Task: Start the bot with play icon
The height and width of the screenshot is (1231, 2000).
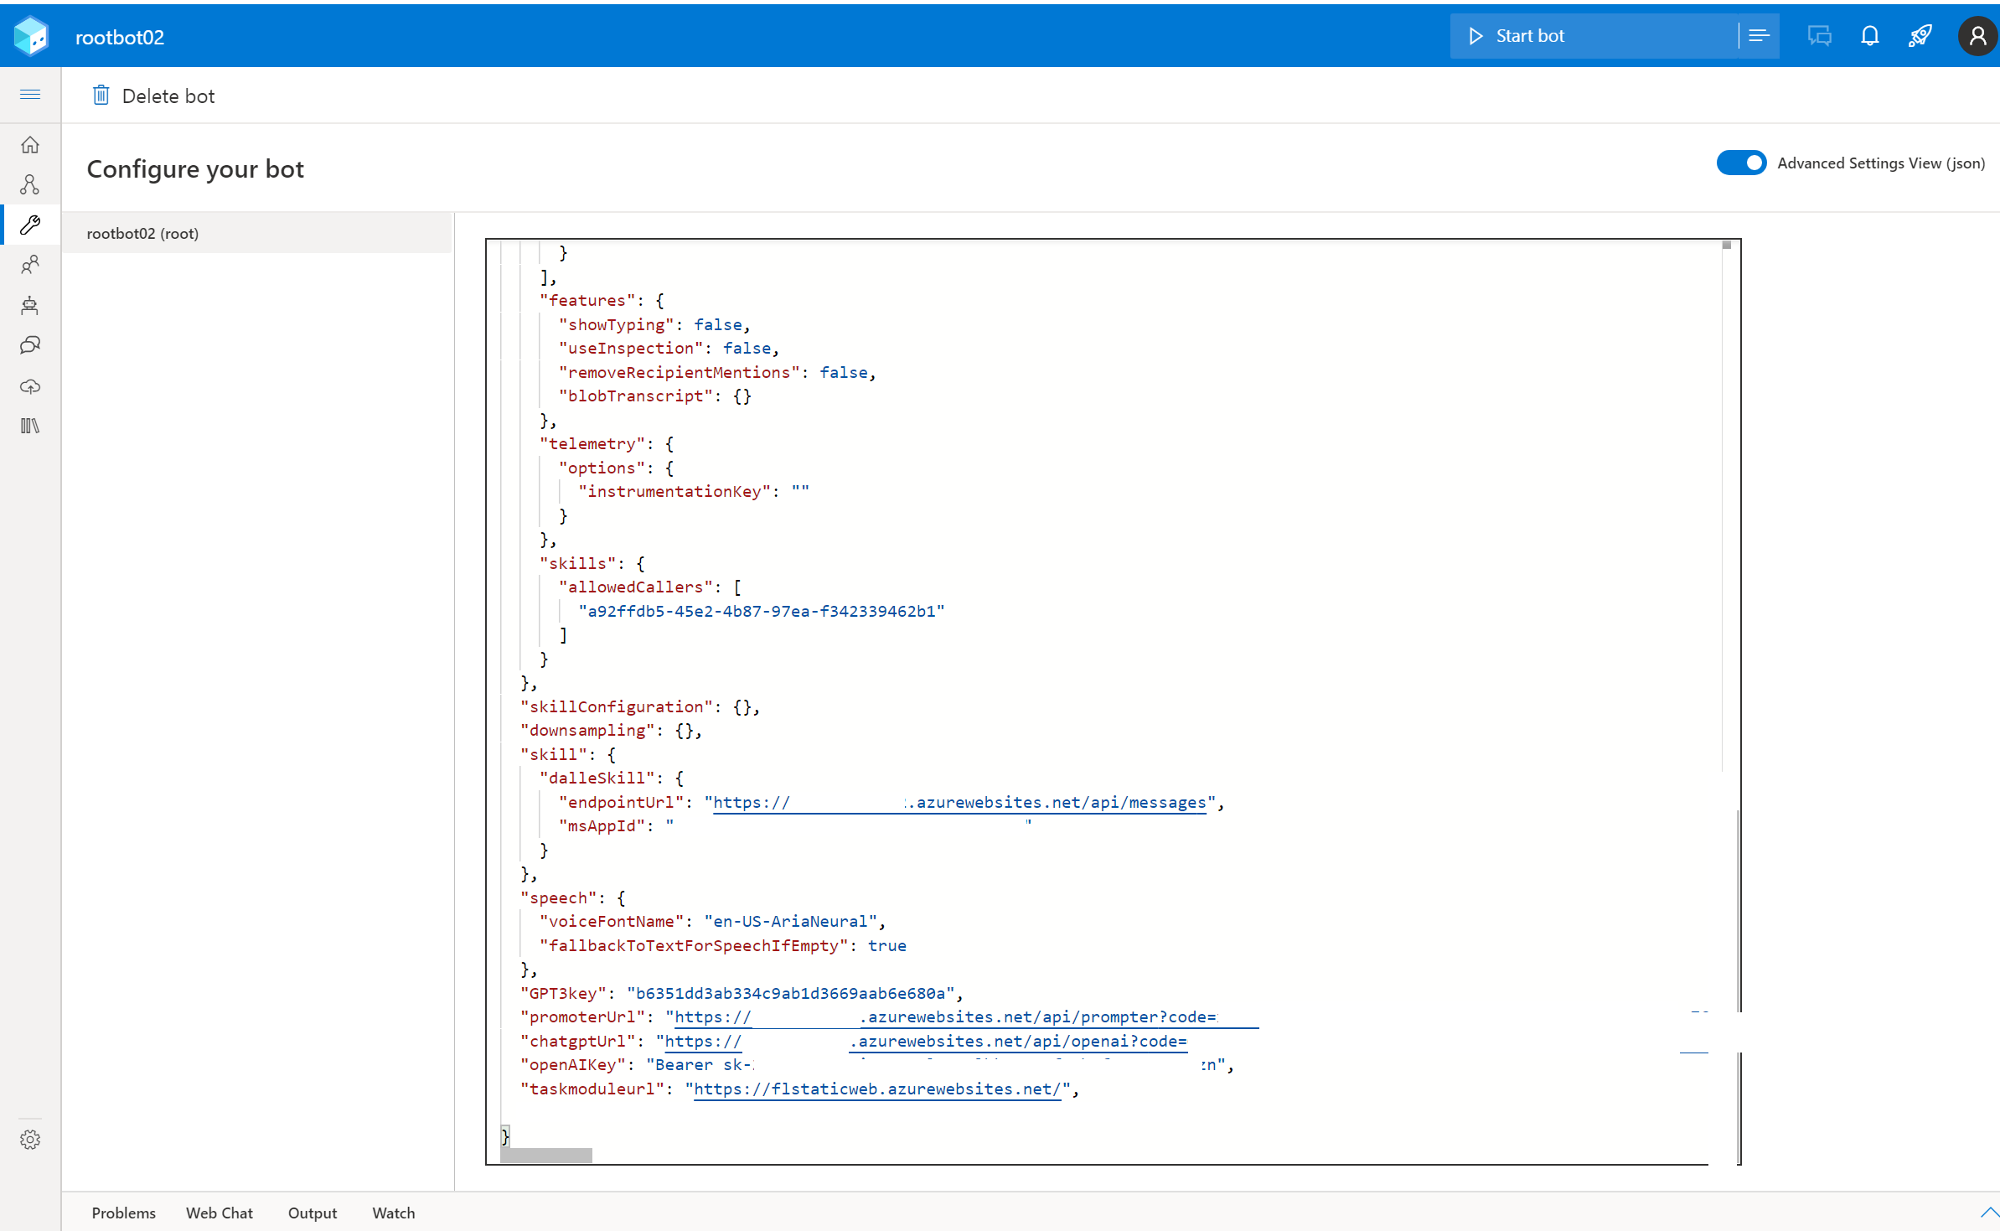Action: 1594,36
